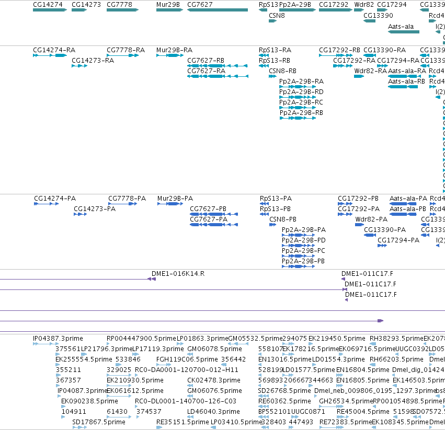The width and height of the screenshot is (445, 430).
Task: Open the CG7627-PB protein feature
Action: pyautogui.click(x=214, y=214)
